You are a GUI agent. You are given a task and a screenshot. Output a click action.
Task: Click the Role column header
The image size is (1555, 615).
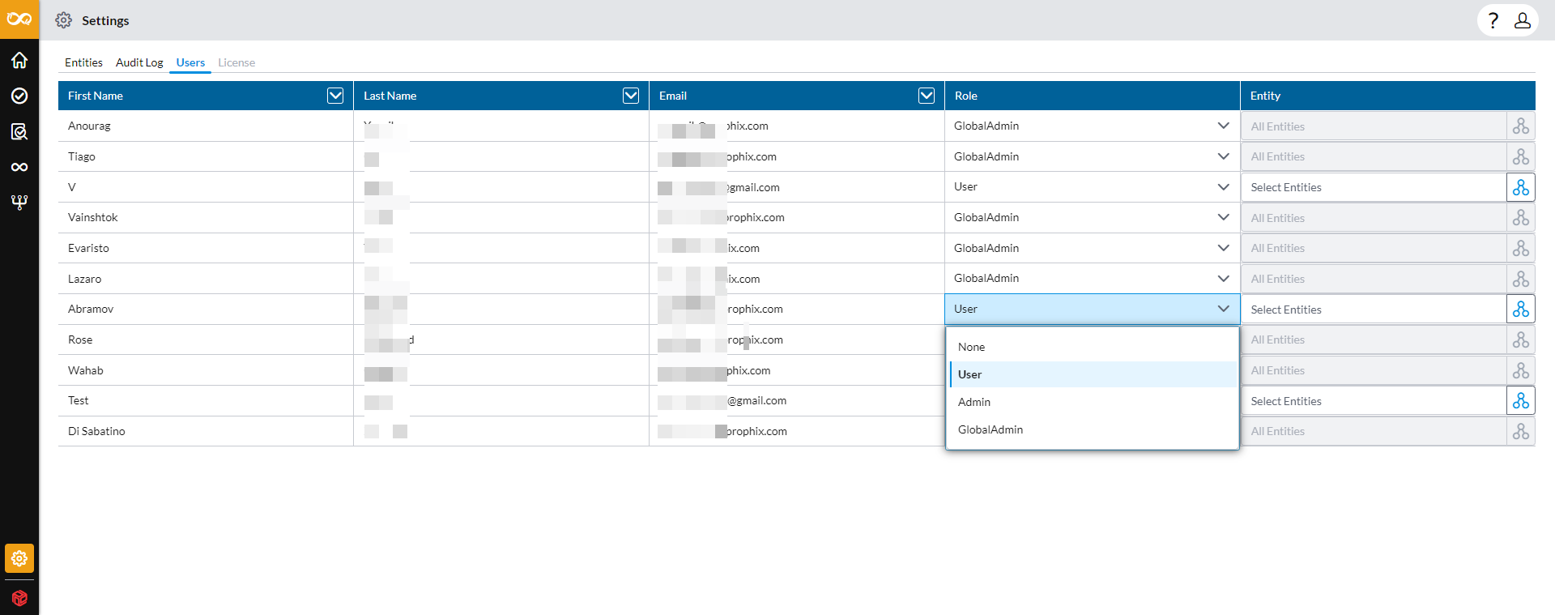point(1093,96)
